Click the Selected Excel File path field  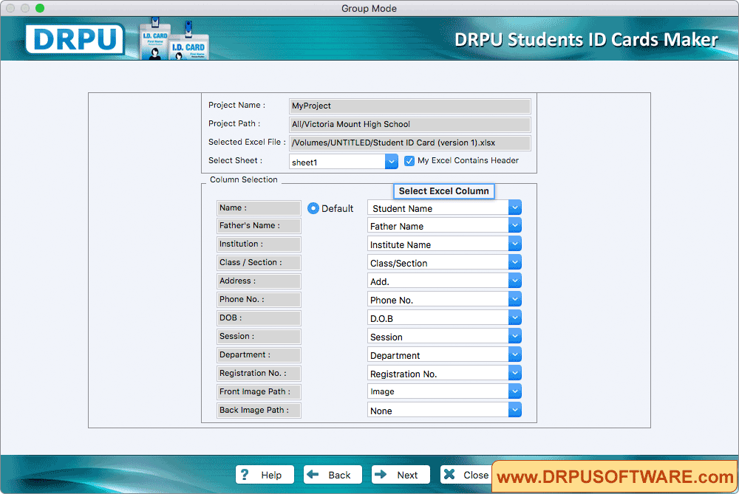[x=409, y=143]
